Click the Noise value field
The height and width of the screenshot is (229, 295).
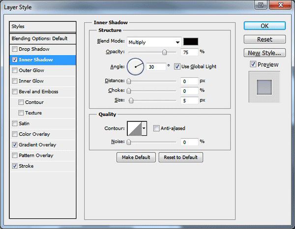(x=189, y=142)
